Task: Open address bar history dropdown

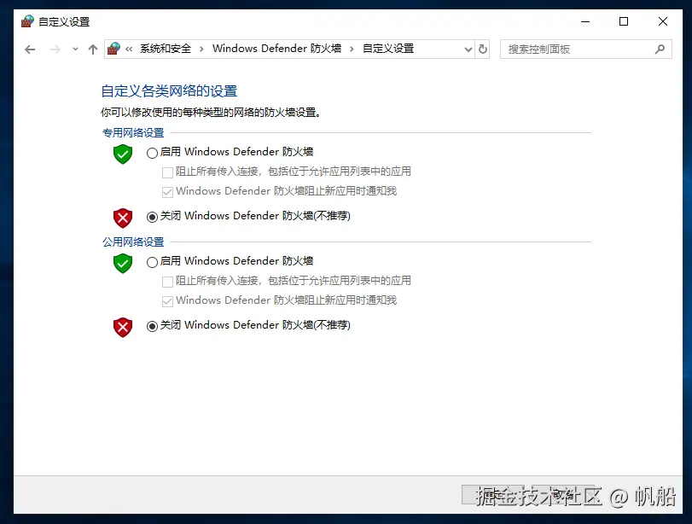Action: click(x=468, y=49)
